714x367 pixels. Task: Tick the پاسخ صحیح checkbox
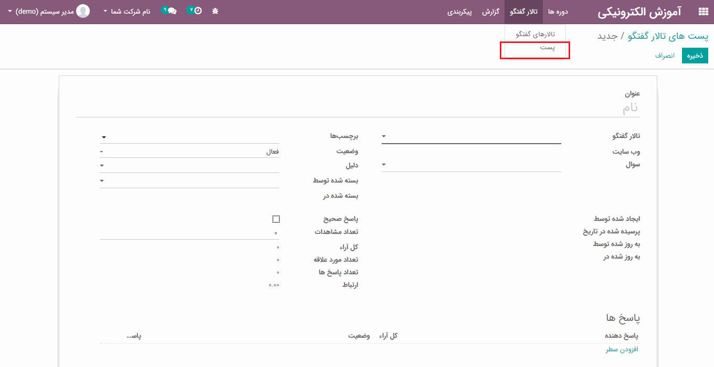click(x=276, y=219)
